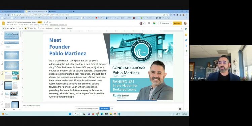Click to add speaker notes field

pos(32,106)
